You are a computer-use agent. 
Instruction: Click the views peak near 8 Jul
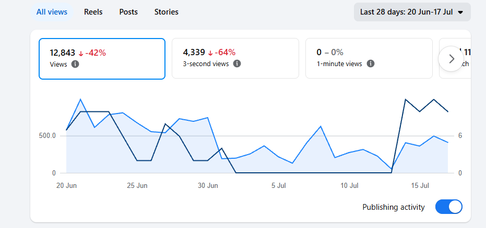321,126
